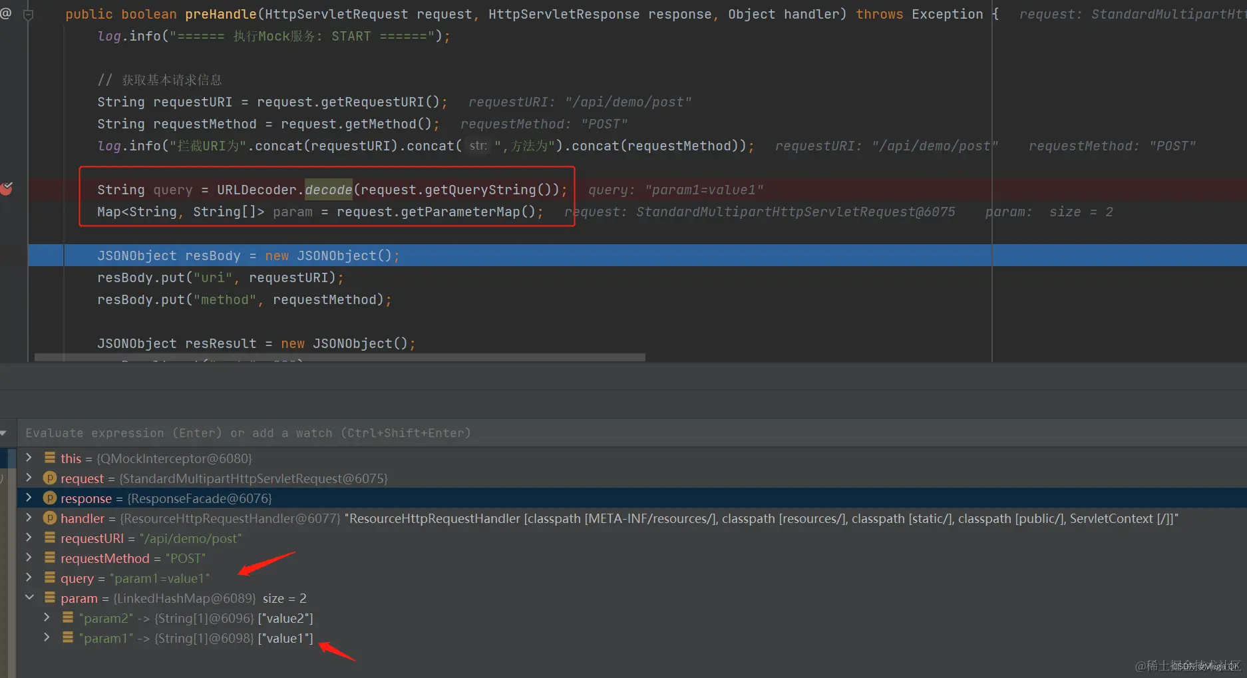Click the log.info START statement

[273, 36]
